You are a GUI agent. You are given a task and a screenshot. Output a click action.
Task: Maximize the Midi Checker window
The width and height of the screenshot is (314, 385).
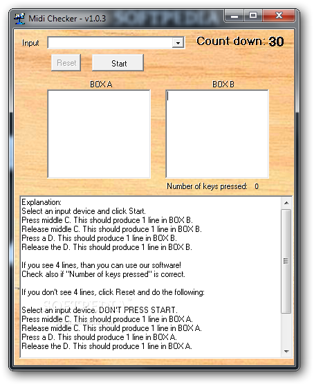253,16
